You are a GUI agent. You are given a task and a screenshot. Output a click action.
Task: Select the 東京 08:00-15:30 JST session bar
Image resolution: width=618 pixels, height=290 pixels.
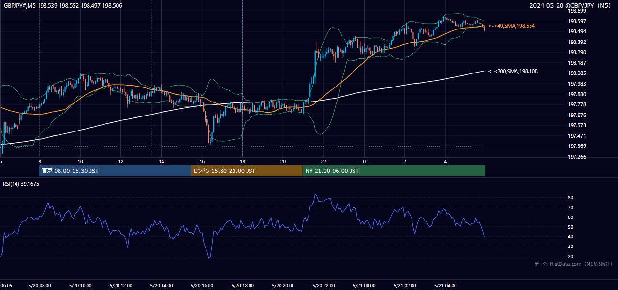pyautogui.click(x=115, y=171)
